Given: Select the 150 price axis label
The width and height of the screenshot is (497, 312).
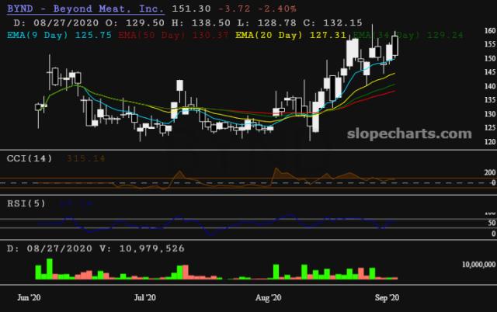Looking at the screenshot, I should pyautogui.click(x=490, y=59).
